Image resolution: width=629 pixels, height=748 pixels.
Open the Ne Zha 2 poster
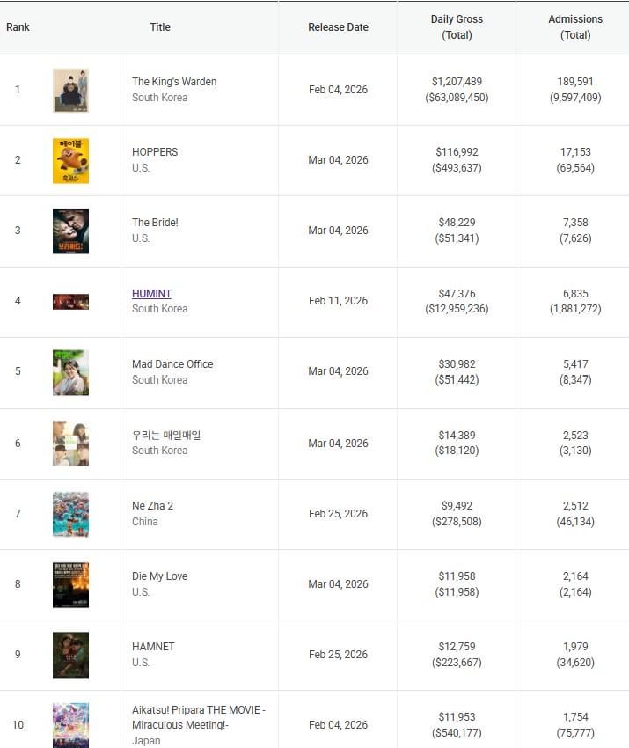[x=70, y=514]
